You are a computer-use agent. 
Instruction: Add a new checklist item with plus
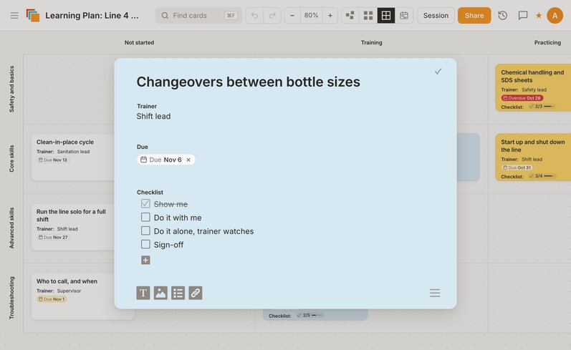point(145,260)
